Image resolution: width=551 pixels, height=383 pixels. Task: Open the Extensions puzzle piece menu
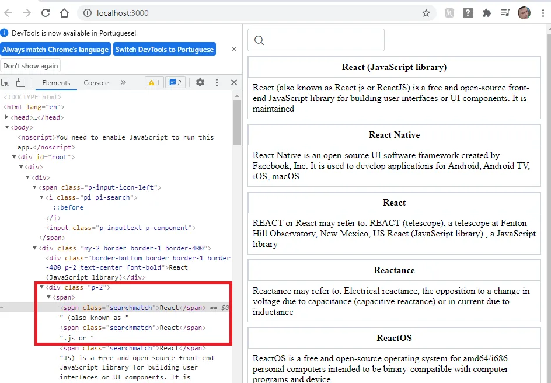pyautogui.click(x=486, y=13)
